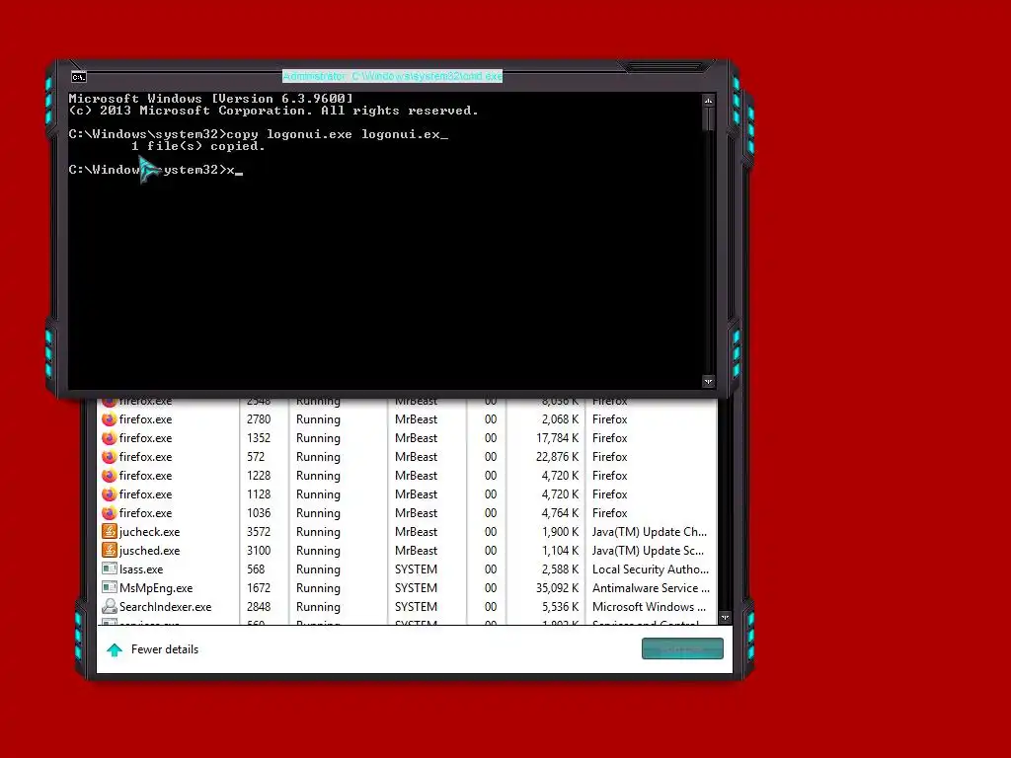Click PID value 2848

coord(259,607)
